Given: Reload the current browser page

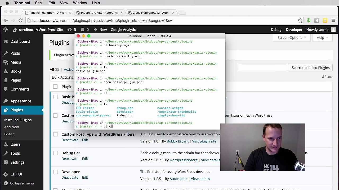Looking at the screenshot, I should (20, 20).
